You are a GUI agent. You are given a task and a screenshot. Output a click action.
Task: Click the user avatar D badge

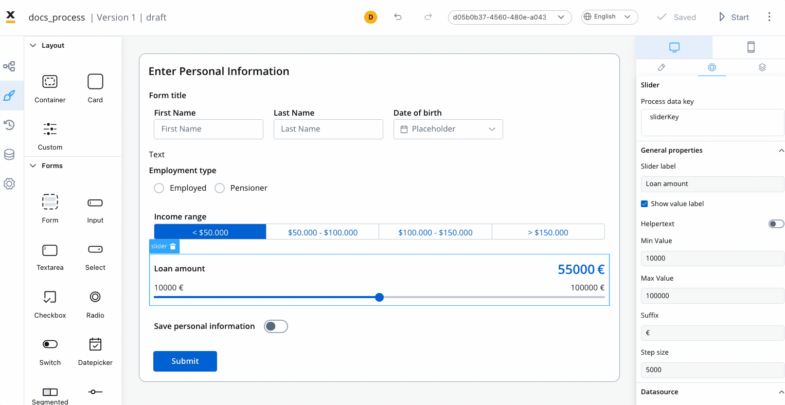tap(370, 17)
